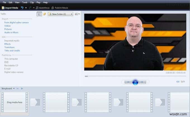
Task: Import From digital video camera
Action: coord(16,23)
